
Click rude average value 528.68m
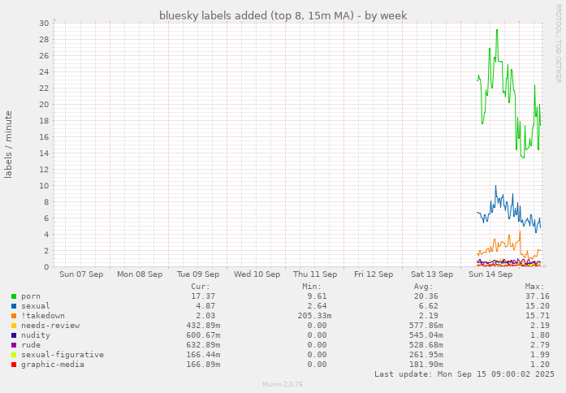click(426, 345)
